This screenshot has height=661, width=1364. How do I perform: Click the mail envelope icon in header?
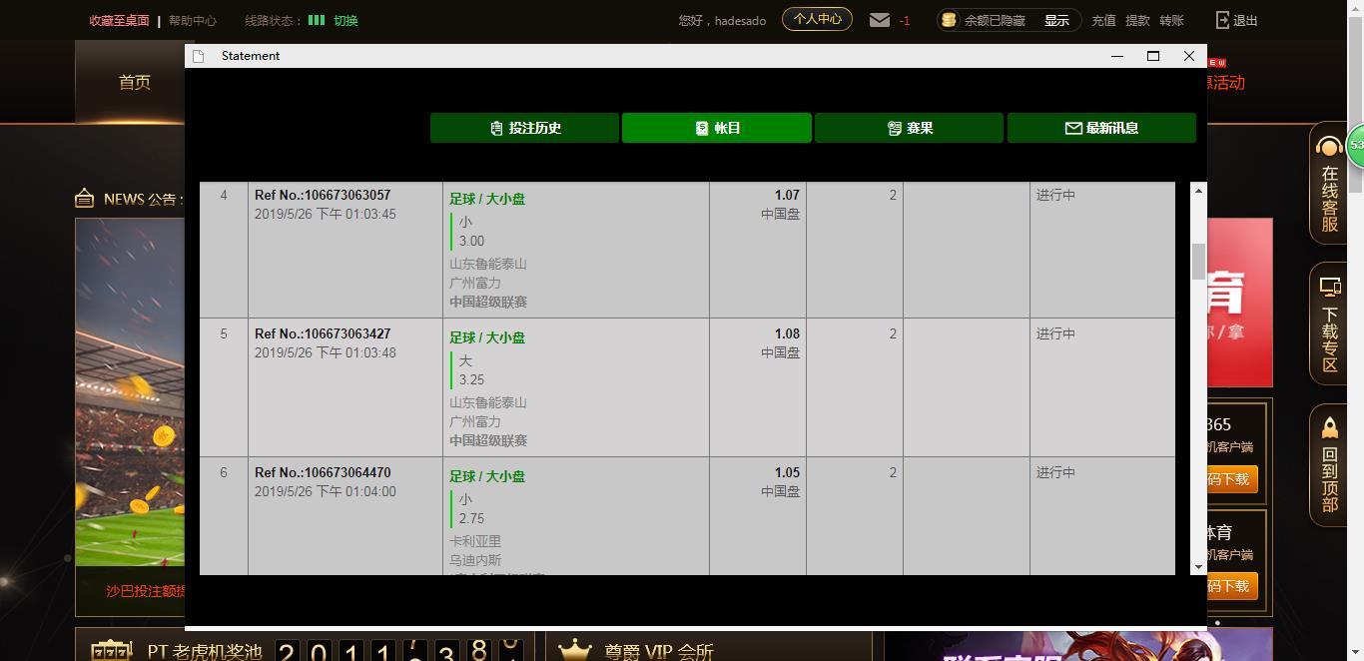tap(880, 20)
